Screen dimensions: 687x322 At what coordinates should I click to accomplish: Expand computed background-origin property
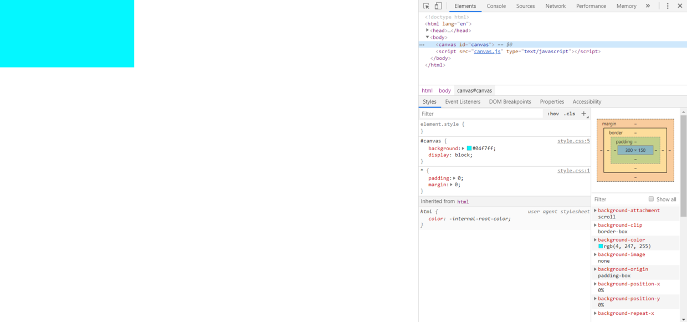pos(596,269)
